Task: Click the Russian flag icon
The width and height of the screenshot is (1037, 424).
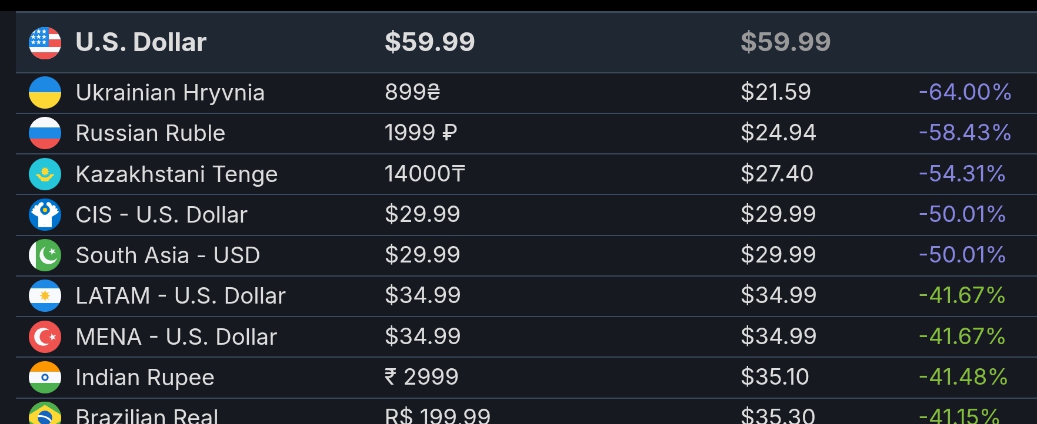Action: point(45,133)
